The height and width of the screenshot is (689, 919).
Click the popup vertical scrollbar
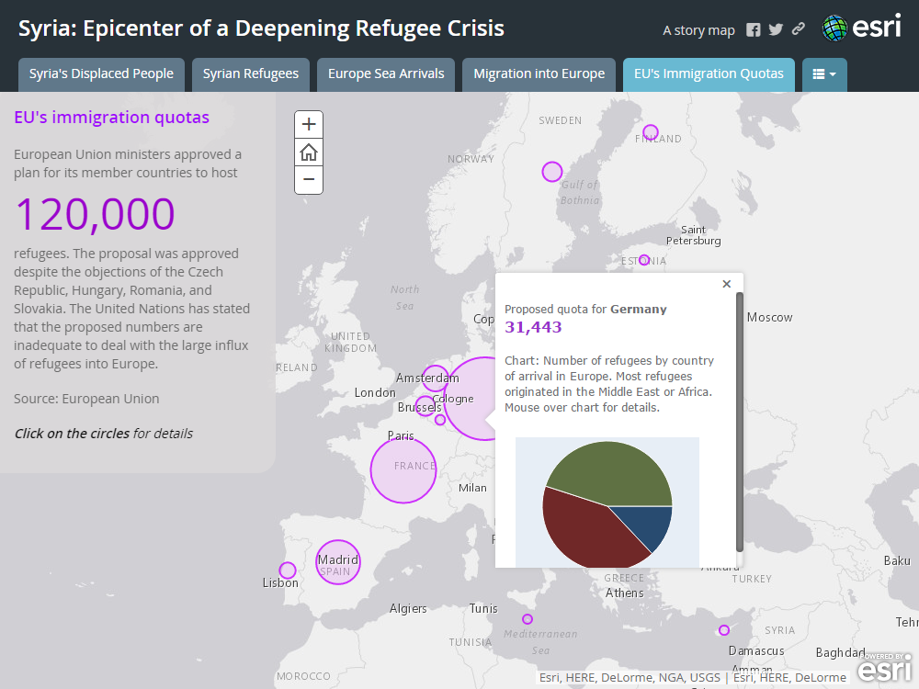740,423
